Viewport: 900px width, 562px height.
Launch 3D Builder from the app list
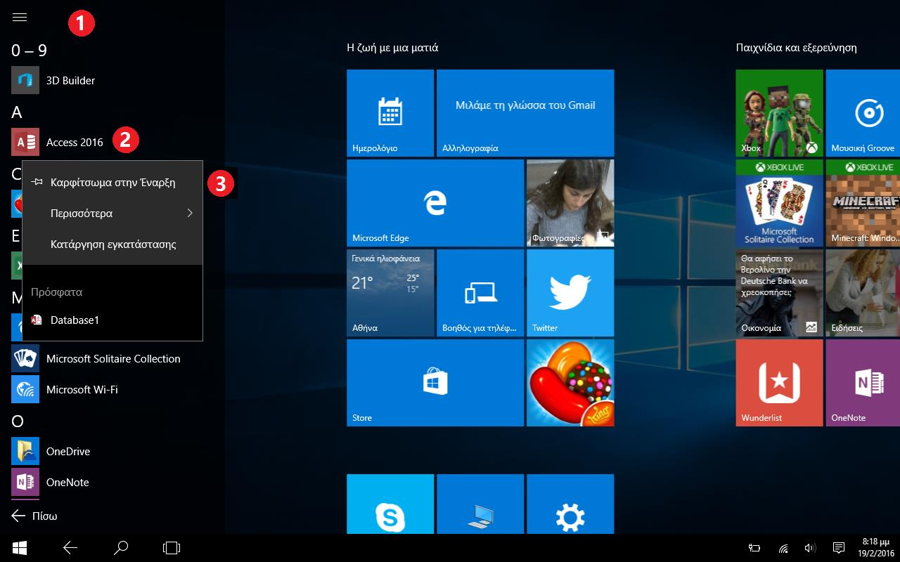point(112,80)
